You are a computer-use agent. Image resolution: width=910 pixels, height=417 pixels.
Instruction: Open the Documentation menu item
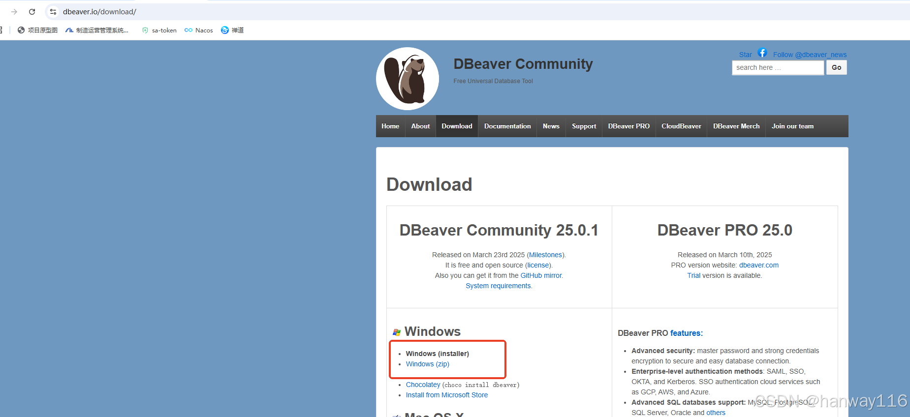(x=507, y=126)
